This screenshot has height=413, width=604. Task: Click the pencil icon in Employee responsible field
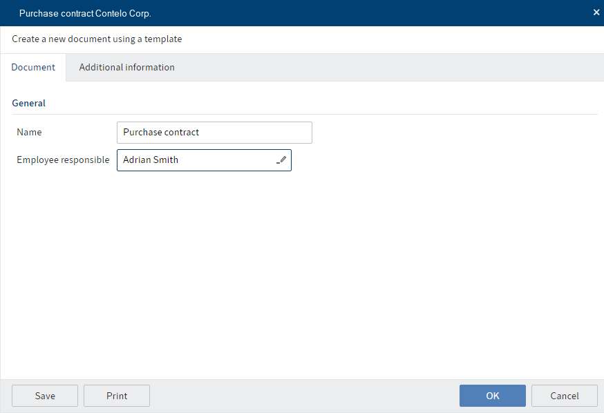281,160
